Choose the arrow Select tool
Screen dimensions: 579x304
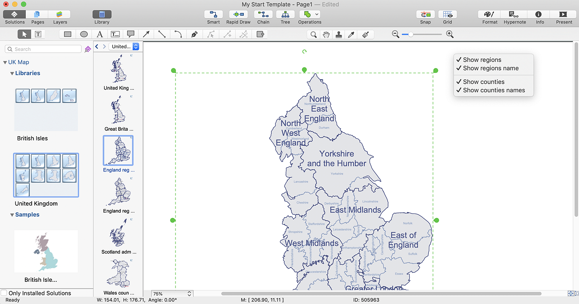[x=24, y=34]
